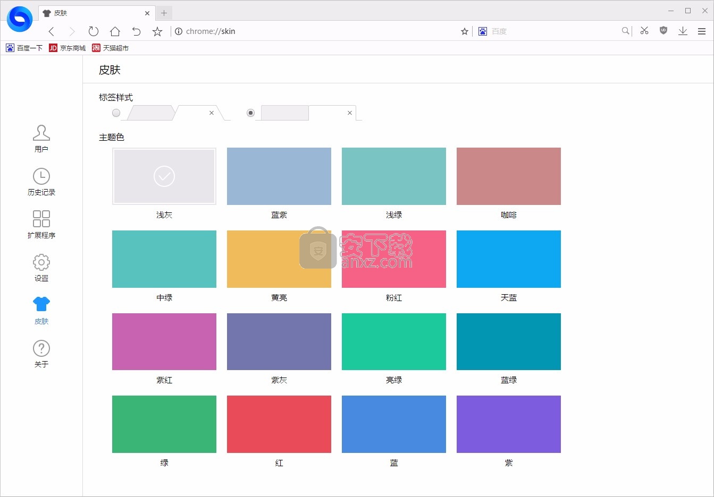Choose the 蓝 theme color
Viewport: 714px width, 497px height.
pos(394,424)
